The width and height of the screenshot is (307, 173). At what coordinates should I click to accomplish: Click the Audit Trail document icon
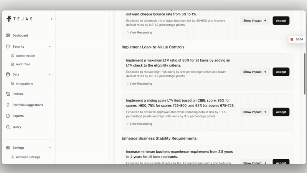pos(13,64)
